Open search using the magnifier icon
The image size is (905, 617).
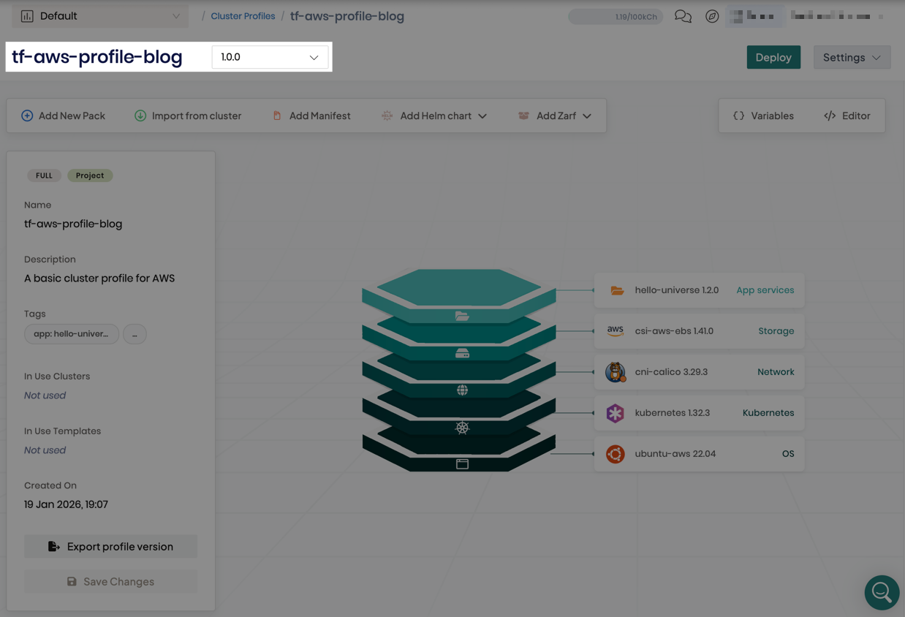pyautogui.click(x=882, y=593)
